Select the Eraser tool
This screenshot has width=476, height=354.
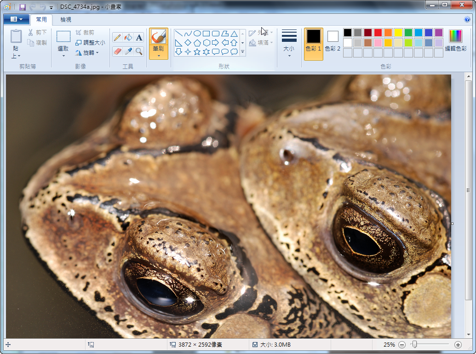coord(117,51)
